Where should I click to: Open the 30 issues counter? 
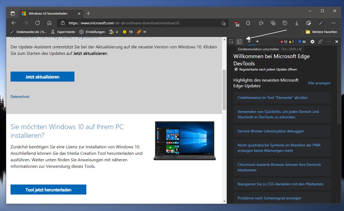pos(302,42)
